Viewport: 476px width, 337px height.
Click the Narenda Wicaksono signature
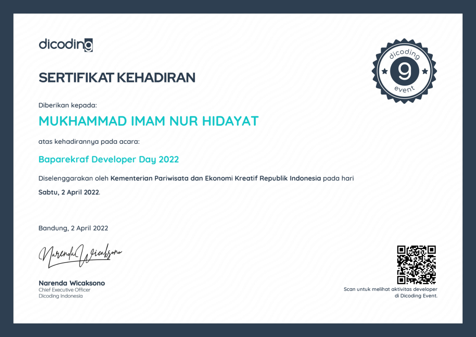(80, 256)
